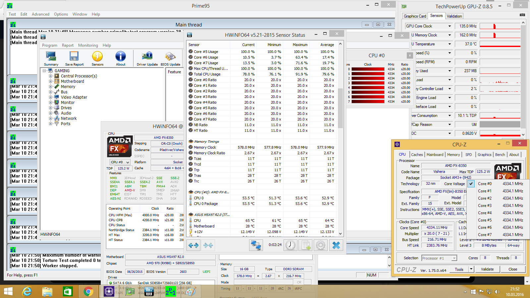
Task: Open the Options menu in Prime95
Action: click(x=61, y=14)
